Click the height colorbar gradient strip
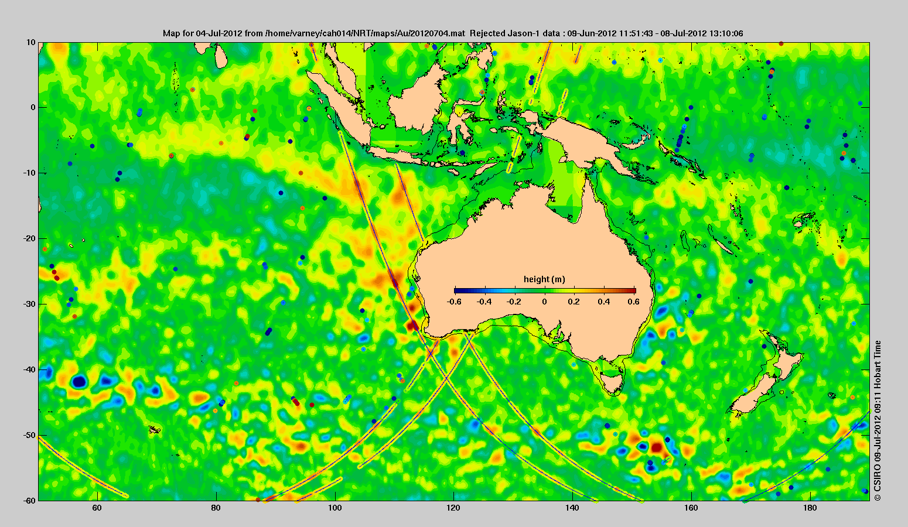 click(x=545, y=290)
